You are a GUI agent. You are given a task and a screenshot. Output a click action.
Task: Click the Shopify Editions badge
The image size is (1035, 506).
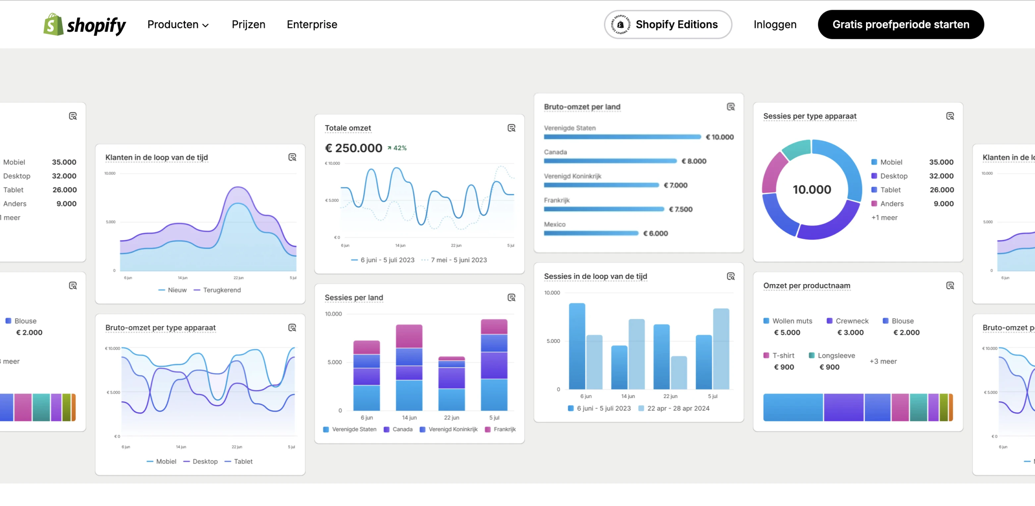pos(668,24)
